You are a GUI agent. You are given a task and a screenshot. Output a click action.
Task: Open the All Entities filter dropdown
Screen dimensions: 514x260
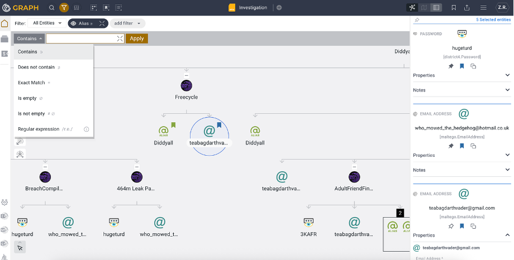(x=47, y=23)
